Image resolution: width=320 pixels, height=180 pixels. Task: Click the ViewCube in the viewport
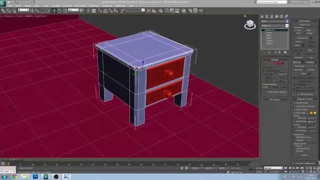[x=250, y=24]
